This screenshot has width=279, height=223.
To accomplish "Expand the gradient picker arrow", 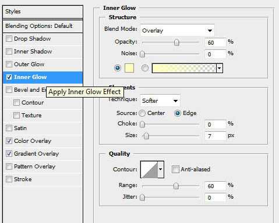I will pyautogui.click(x=220, y=68).
